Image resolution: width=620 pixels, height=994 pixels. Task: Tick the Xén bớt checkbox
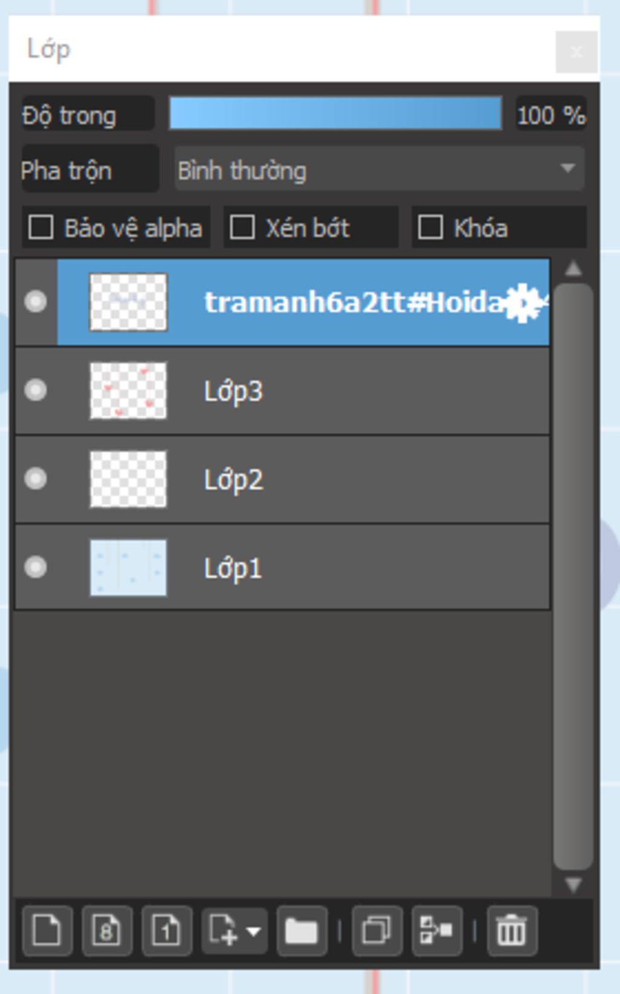click(242, 228)
